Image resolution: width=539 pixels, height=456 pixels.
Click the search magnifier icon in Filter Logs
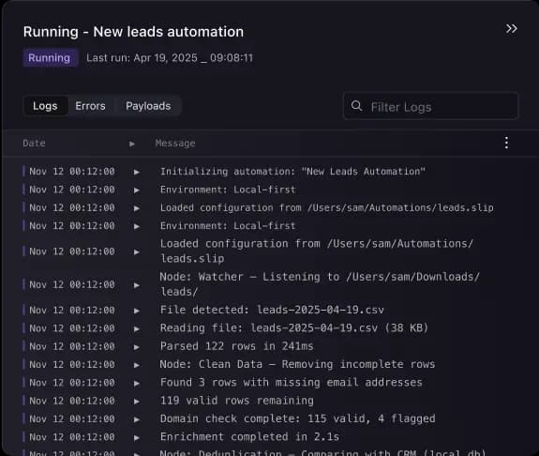pyautogui.click(x=356, y=106)
